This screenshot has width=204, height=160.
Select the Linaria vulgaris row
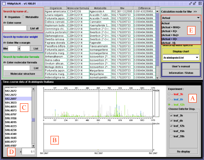pos(100,15)
